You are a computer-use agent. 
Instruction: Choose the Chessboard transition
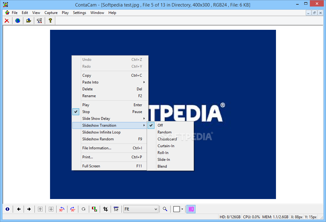click(x=170, y=139)
